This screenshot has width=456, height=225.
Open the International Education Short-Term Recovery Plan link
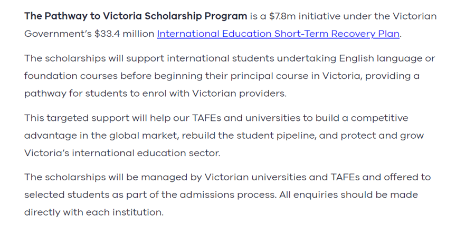pos(278,34)
